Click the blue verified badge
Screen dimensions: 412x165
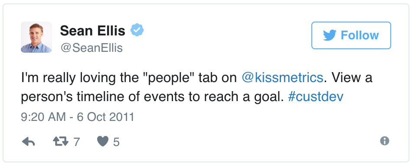tap(137, 30)
